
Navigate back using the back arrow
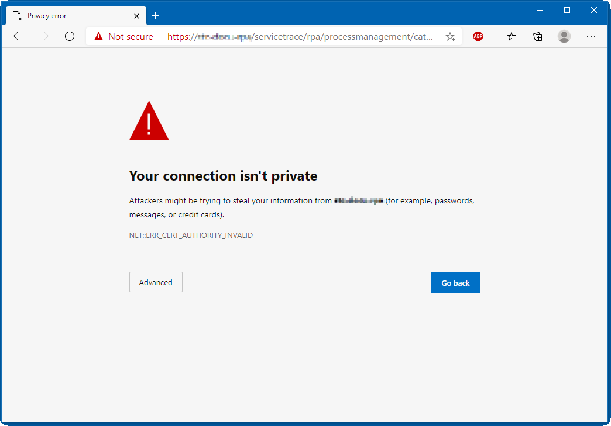coord(18,36)
